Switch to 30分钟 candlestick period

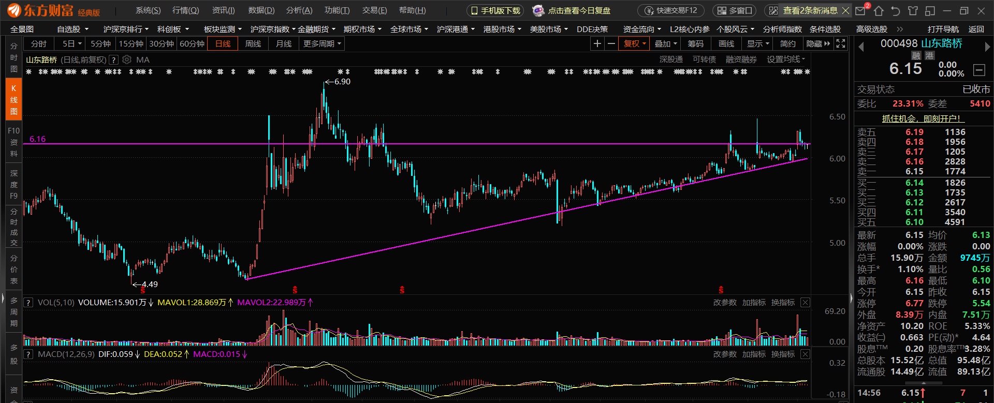162,44
